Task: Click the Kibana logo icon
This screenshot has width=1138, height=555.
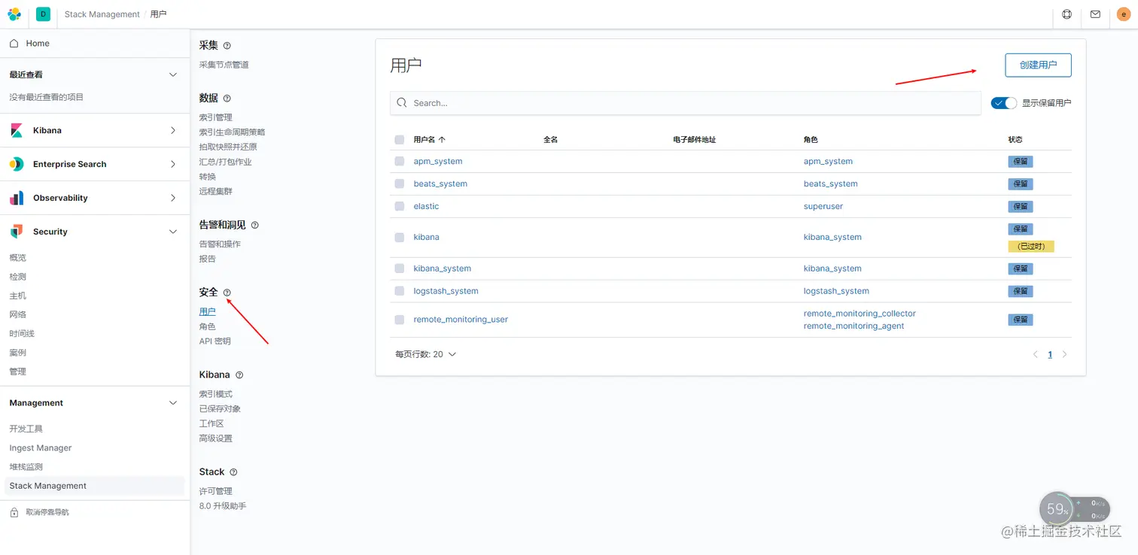Action: coord(17,131)
